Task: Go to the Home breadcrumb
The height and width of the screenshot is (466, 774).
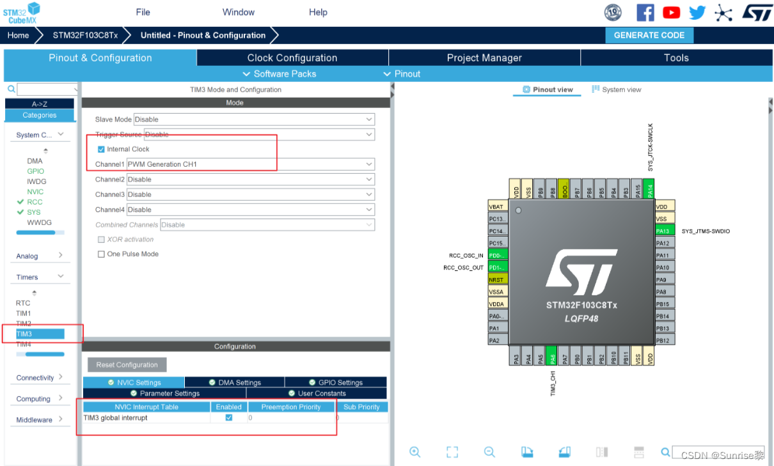Action: 18,35
